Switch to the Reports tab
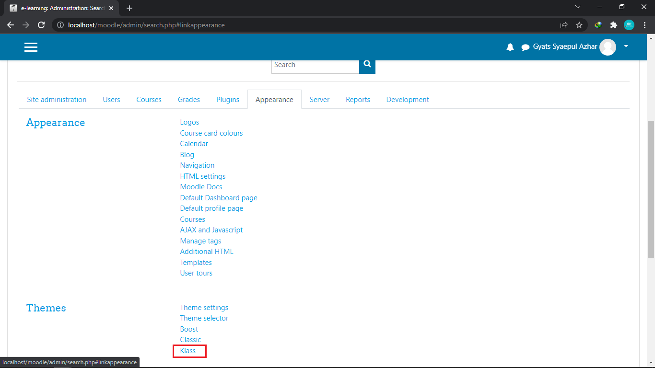655x368 pixels. coord(358,100)
